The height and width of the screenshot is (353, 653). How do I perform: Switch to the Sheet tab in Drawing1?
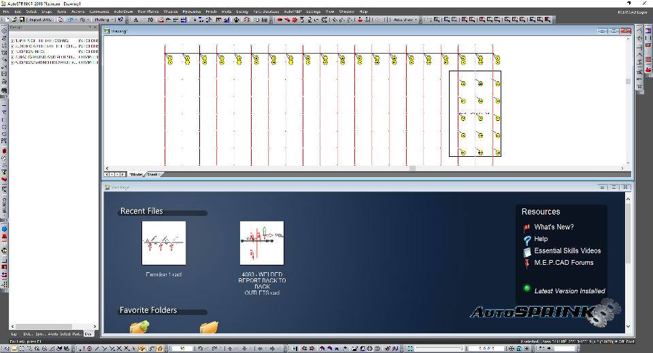click(152, 174)
